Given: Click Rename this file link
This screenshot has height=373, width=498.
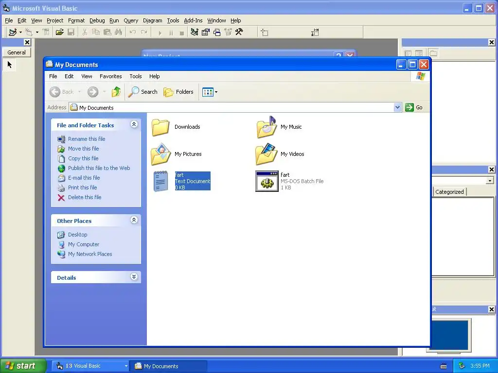Looking at the screenshot, I should (87, 139).
